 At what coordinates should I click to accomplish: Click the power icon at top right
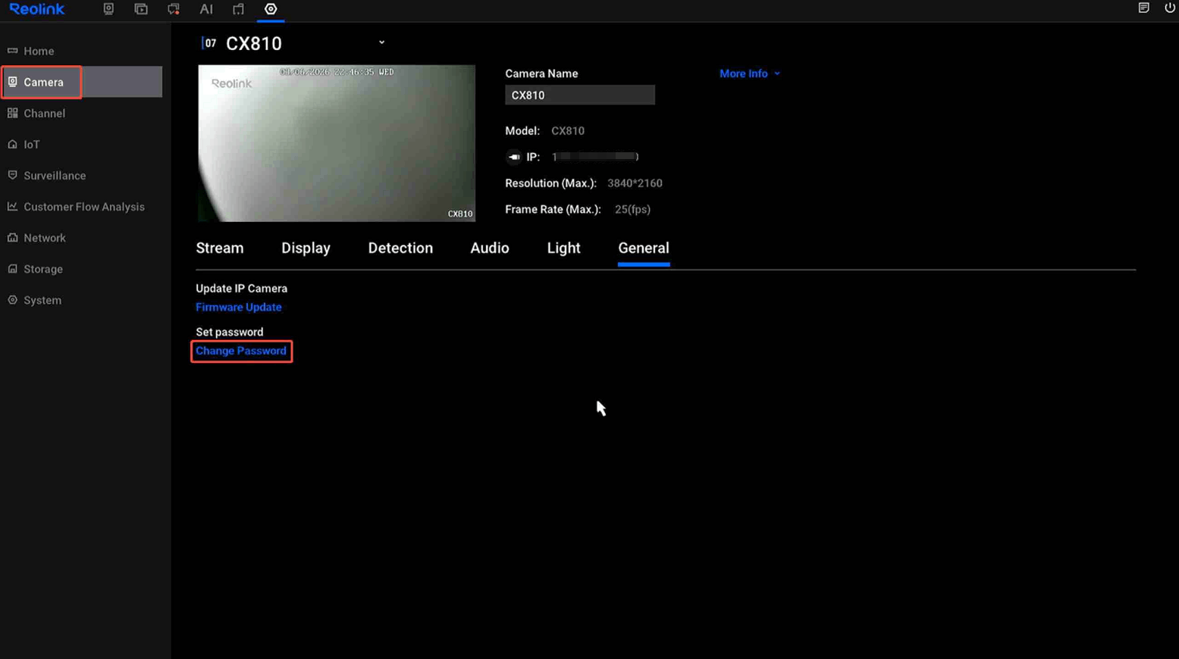1170,8
